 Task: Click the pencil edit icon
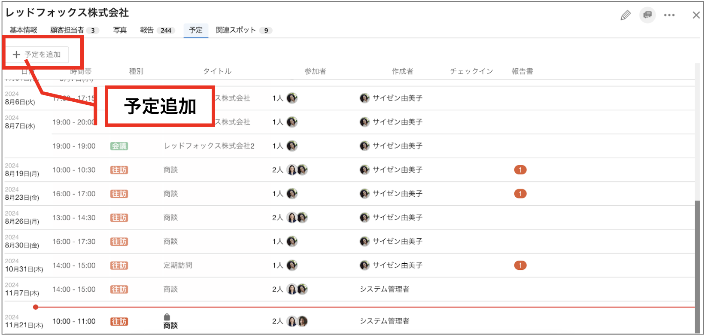coord(626,15)
